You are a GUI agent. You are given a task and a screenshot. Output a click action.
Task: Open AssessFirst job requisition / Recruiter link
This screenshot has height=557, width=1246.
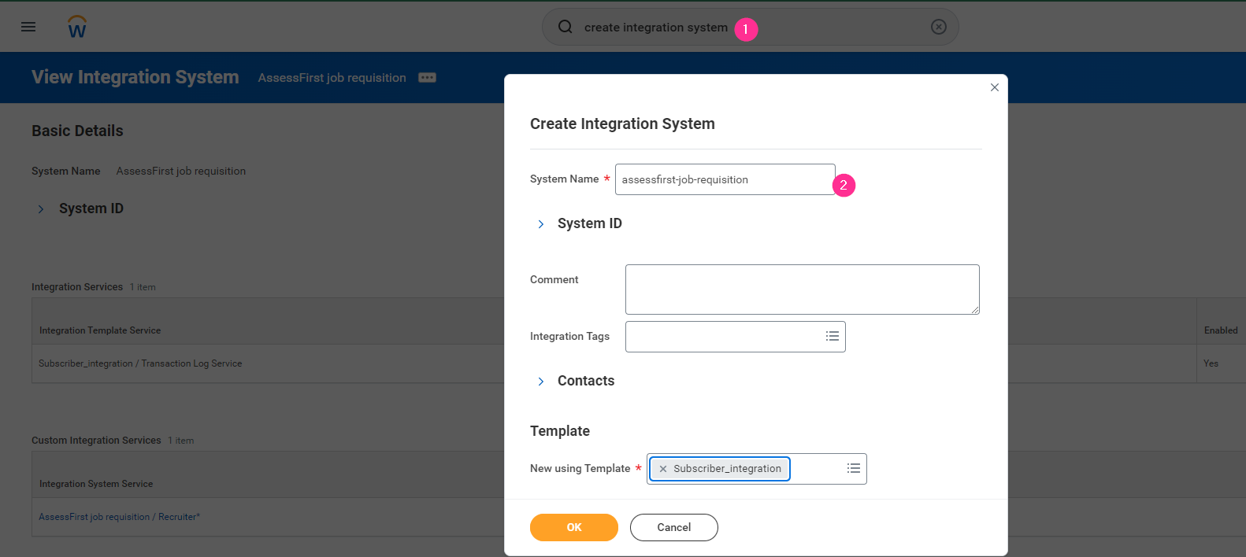coord(119,517)
